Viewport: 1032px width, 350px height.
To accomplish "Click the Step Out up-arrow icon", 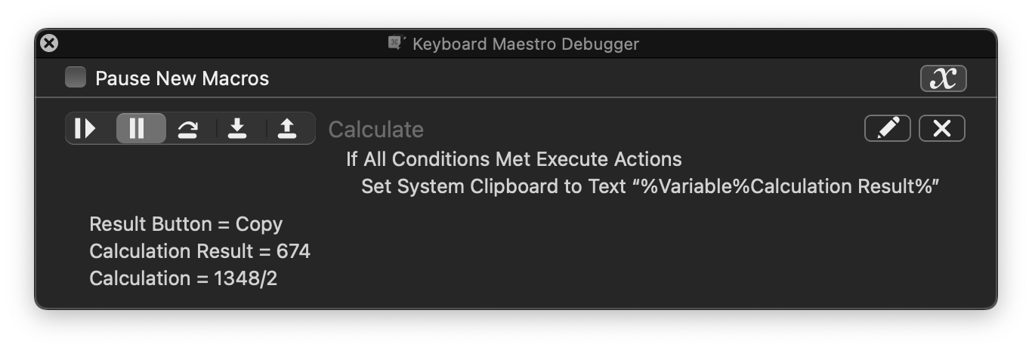I will tap(287, 129).
